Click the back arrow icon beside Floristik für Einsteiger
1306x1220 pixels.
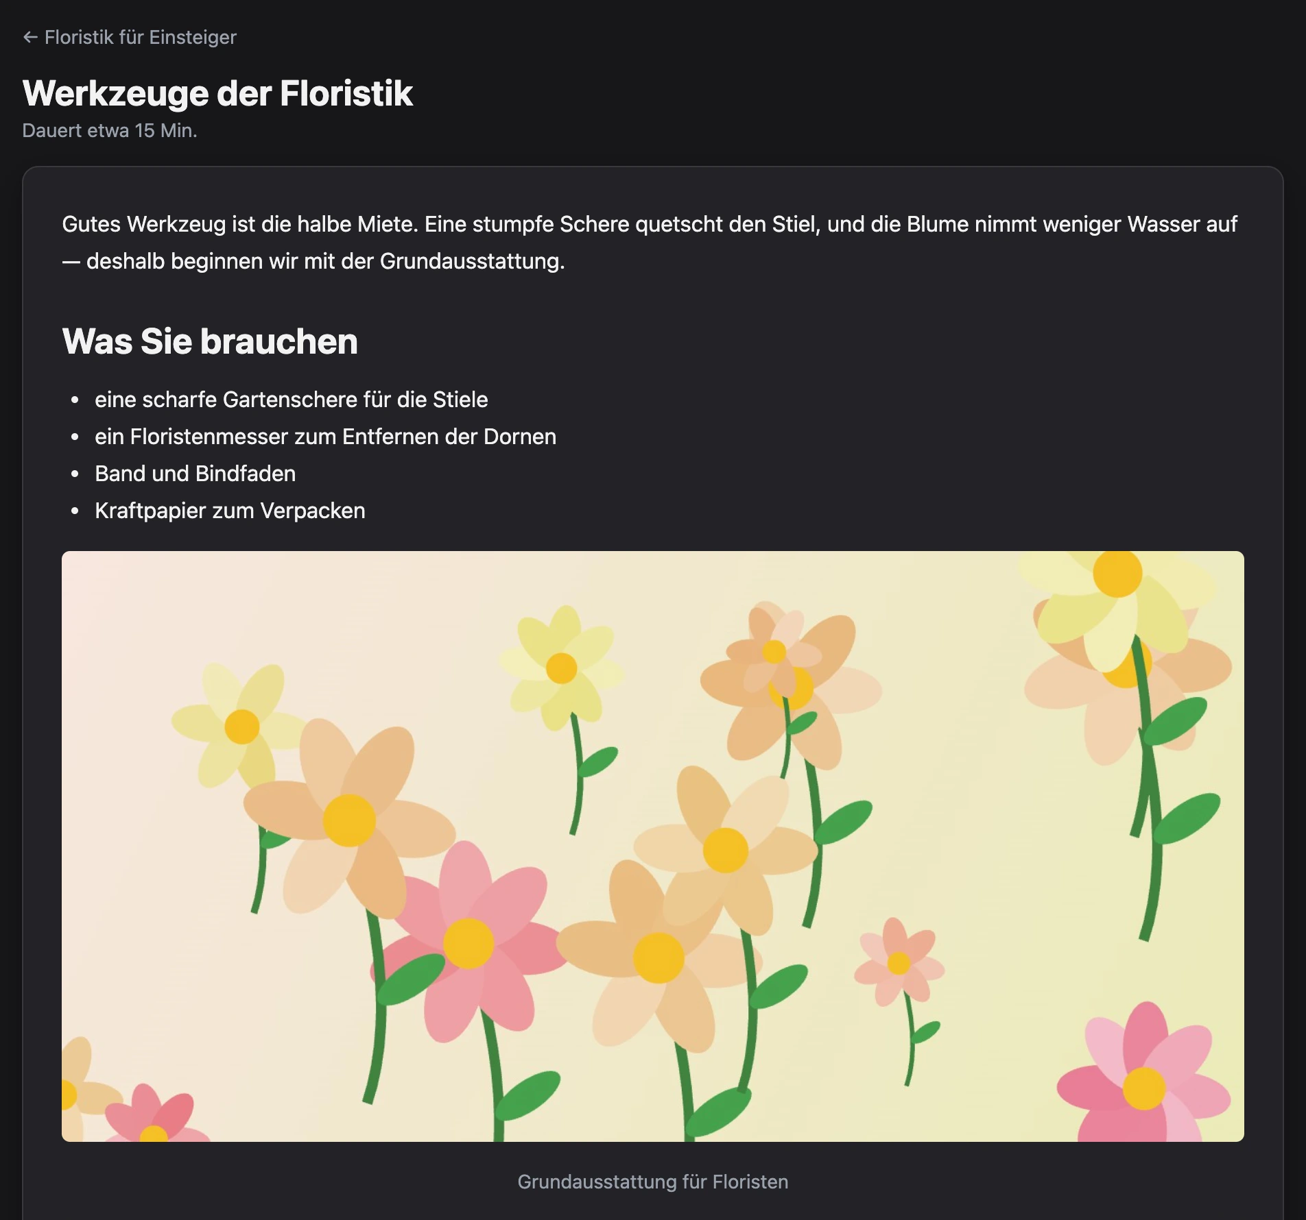tap(30, 37)
